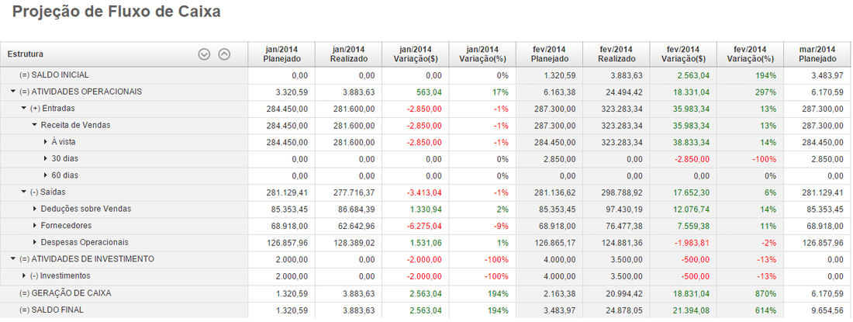
Task: Select the jan/2014 Planejado column header
Action: coord(281,54)
